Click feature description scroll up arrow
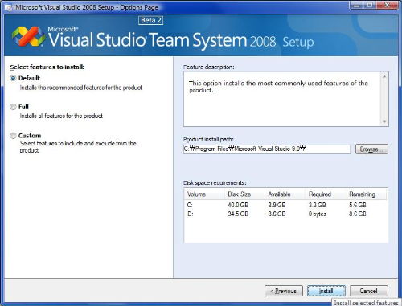 pos(384,77)
